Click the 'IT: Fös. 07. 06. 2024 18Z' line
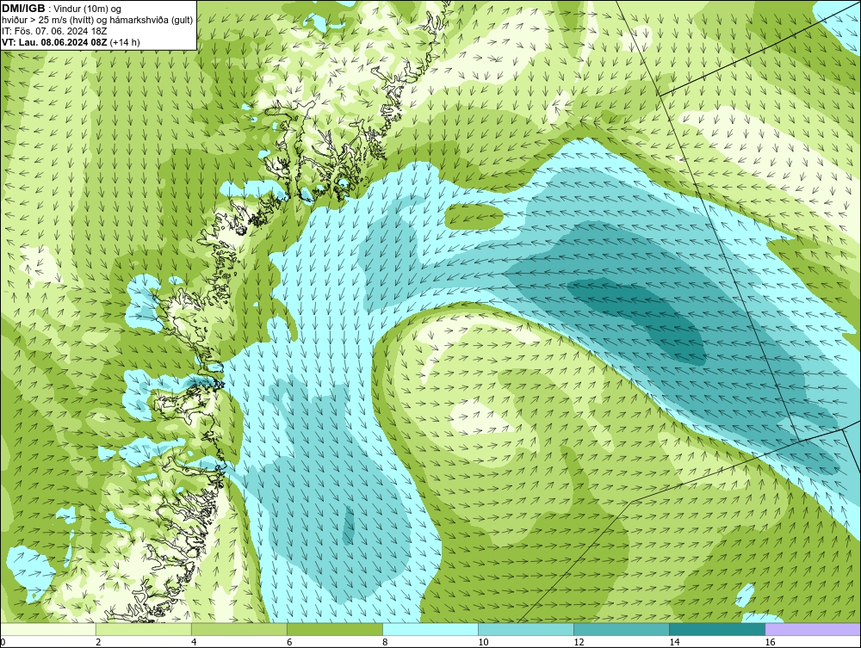Image resolution: width=861 pixels, height=648 pixels. tap(54, 31)
